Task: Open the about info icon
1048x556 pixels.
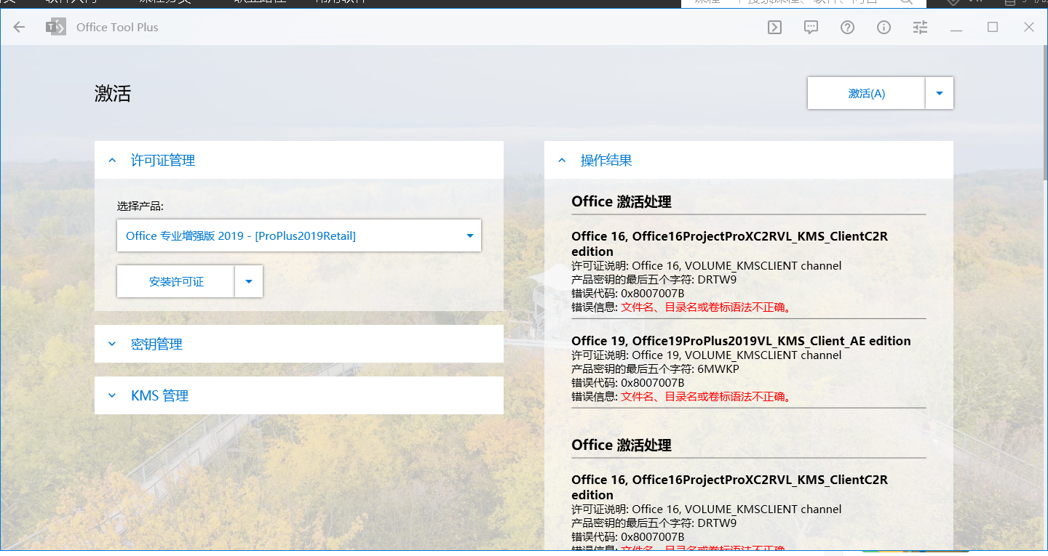Action: coord(884,28)
